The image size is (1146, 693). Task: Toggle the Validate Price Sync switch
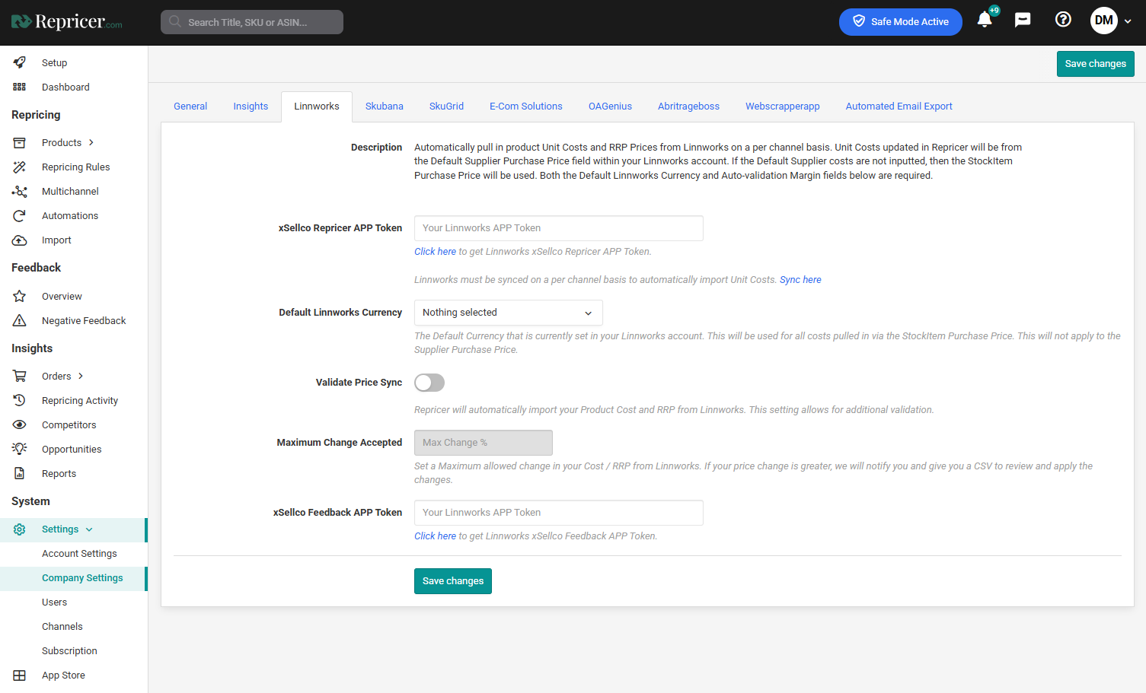pos(429,383)
